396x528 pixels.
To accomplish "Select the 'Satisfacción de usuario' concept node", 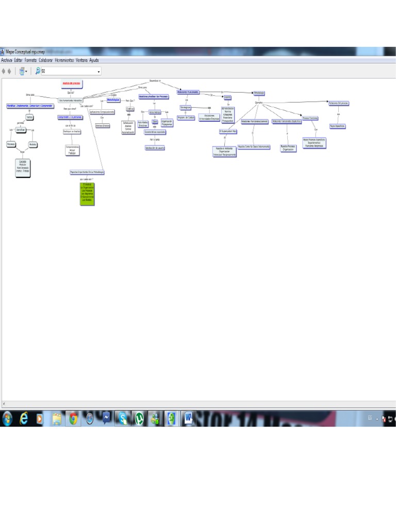I will tap(155, 148).
